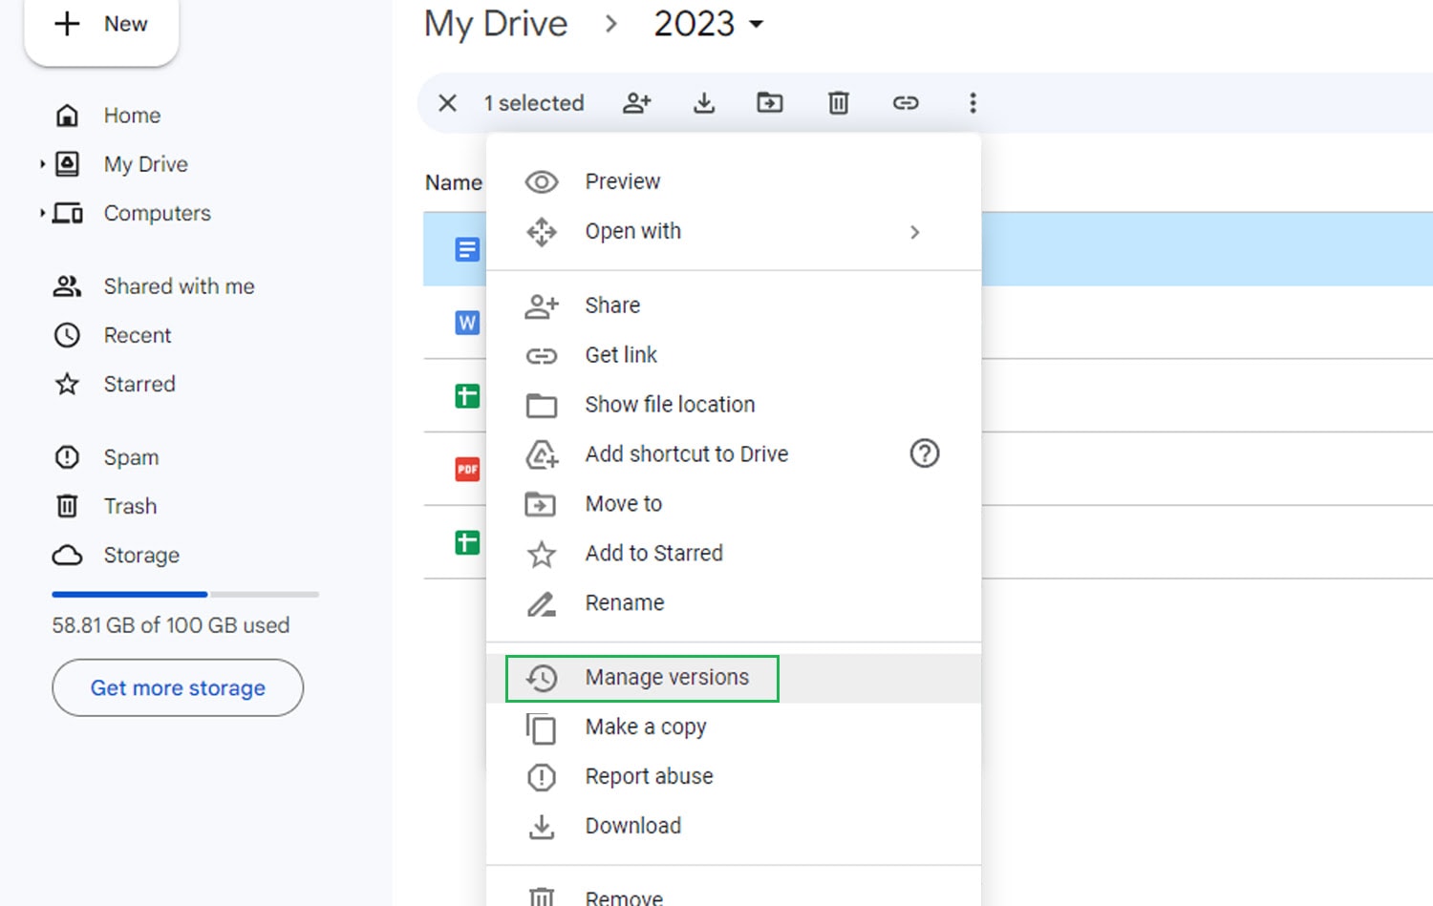
Task: Click the New button
Action: (101, 24)
